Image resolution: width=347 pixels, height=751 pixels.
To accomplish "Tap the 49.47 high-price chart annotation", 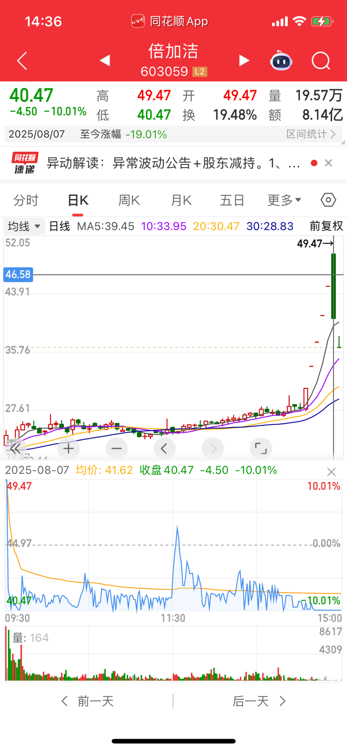I will (x=315, y=243).
